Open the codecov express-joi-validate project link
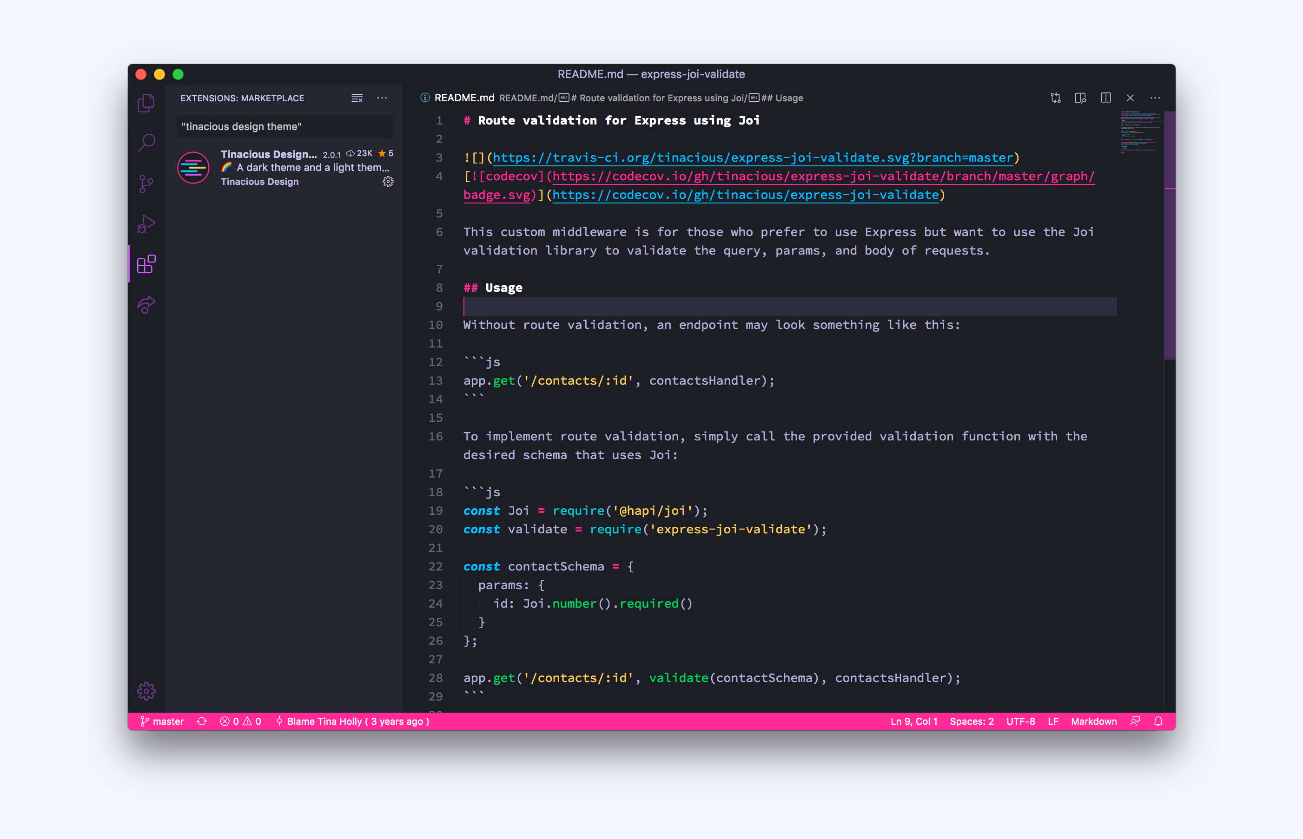 [746, 195]
